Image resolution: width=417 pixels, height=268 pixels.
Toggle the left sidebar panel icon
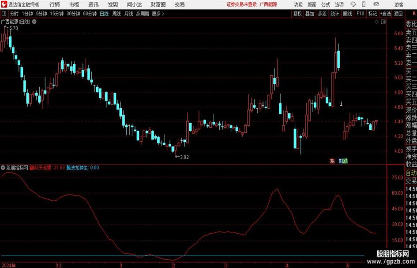[x=4, y=14]
